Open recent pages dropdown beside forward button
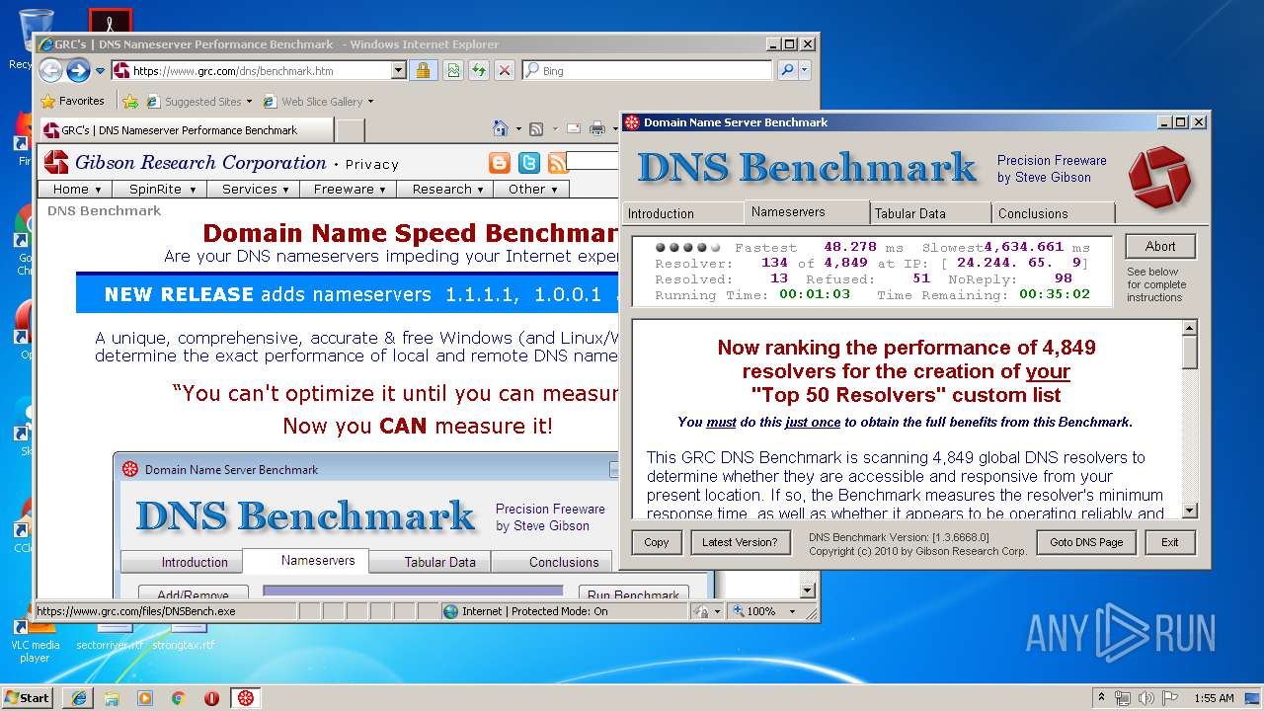The width and height of the screenshot is (1264, 711). coord(100,71)
